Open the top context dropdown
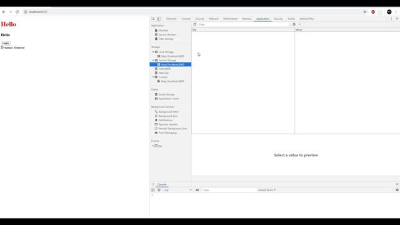400x225 pixels. click(x=177, y=190)
